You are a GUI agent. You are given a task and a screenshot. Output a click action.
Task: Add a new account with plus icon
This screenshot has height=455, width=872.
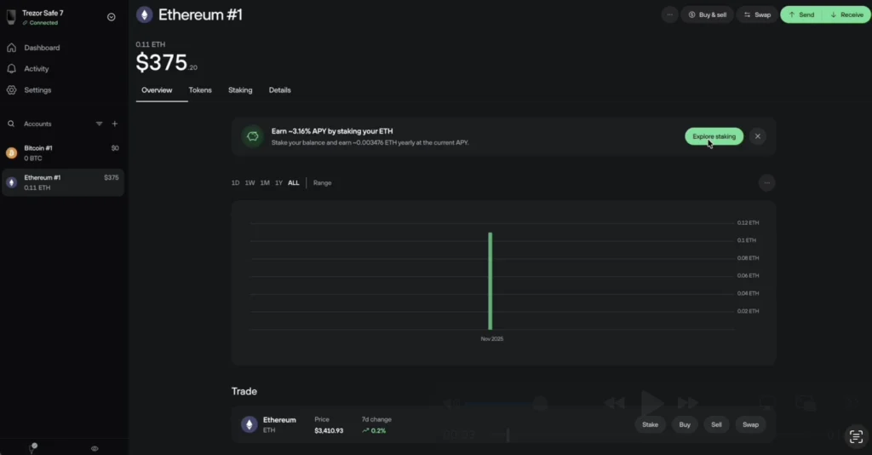115,124
